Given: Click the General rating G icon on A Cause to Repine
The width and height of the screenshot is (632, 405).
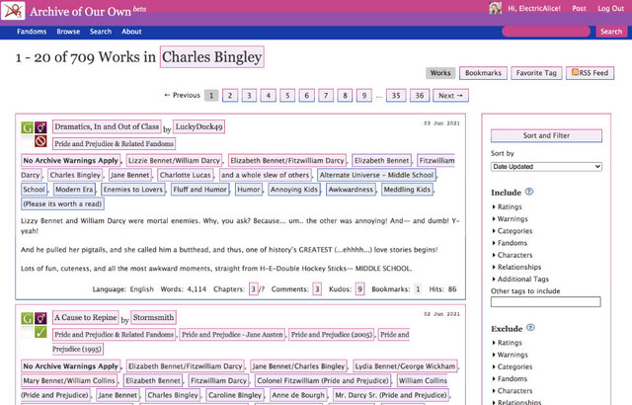Looking at the screenshot, I should (x=27, y=318).
